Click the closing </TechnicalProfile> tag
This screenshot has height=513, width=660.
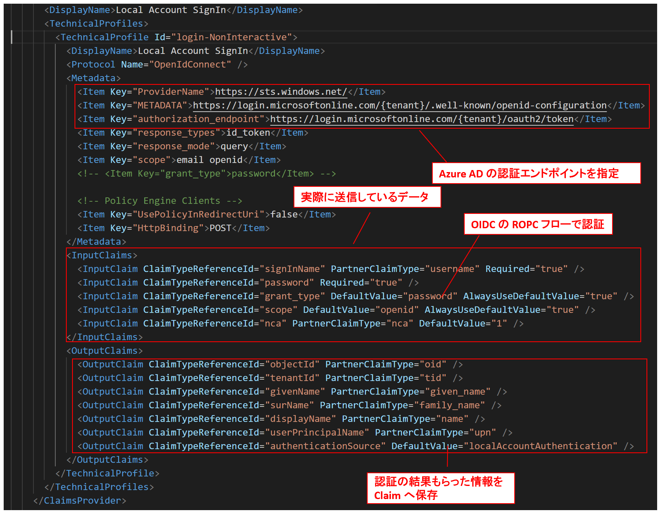(107, 474)
